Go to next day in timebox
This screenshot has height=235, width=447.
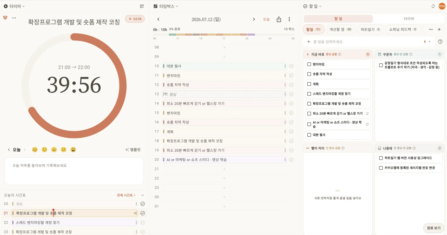(254, 19)
